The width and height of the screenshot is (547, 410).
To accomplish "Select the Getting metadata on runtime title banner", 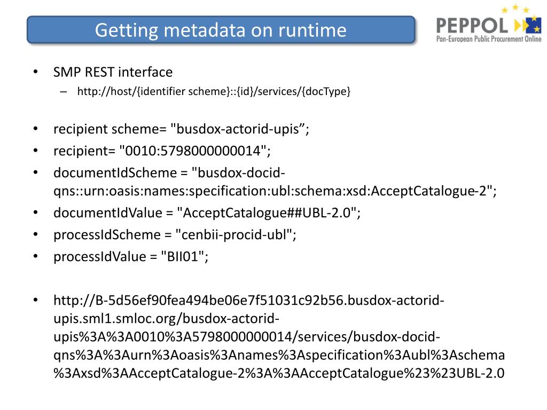I will [x=221, y=30].
